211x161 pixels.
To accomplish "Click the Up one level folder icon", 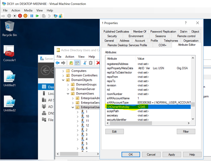I will tap(71, 63).
